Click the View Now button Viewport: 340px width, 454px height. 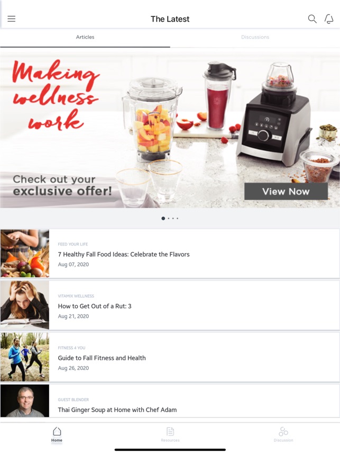(x=286, y=192)
